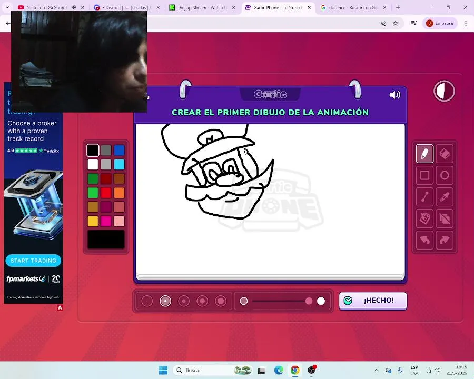Pick the yellow color swatch
474x379 pixels.
[x=93, y=221]
